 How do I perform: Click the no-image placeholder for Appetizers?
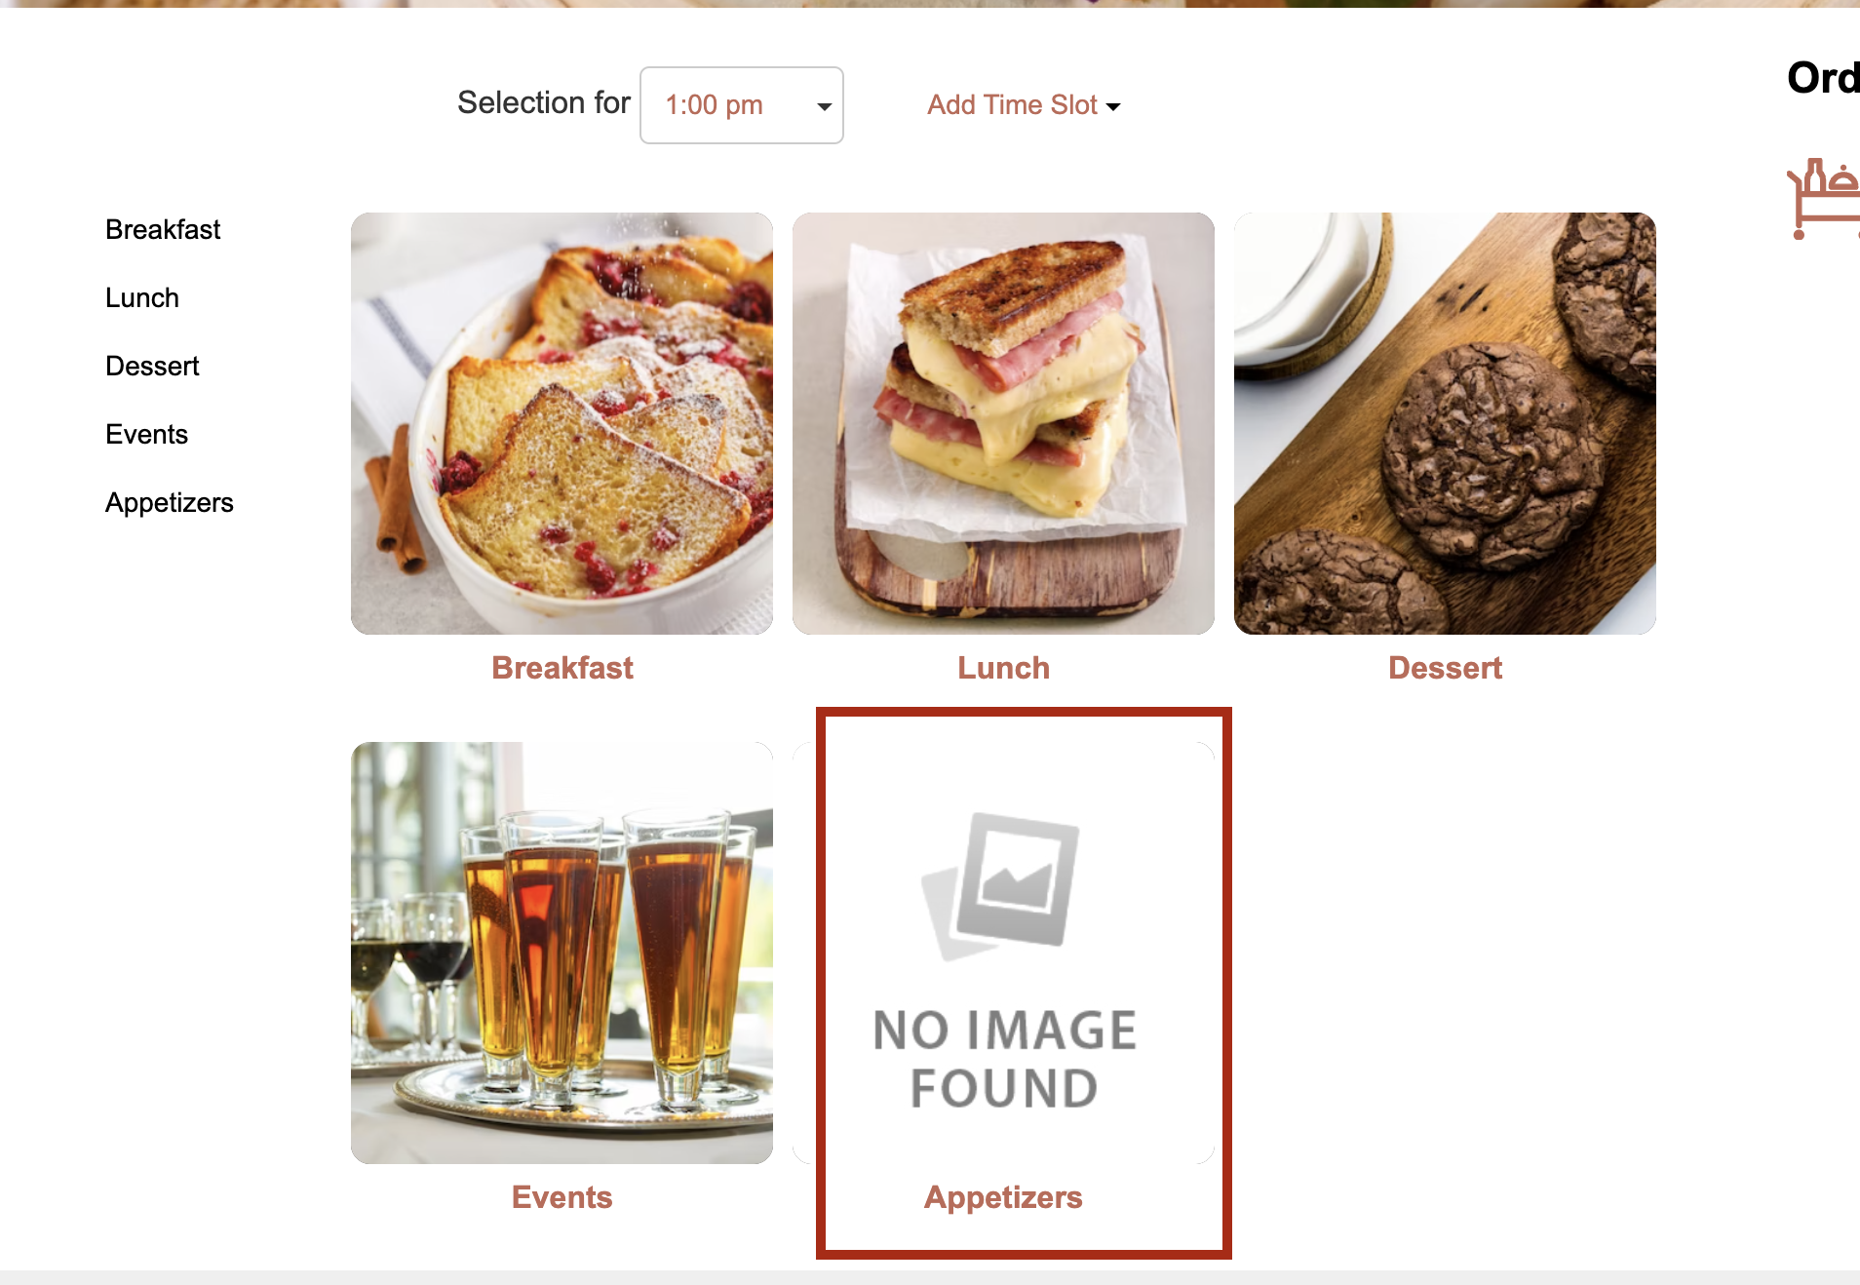click(x=1003, y=953)
